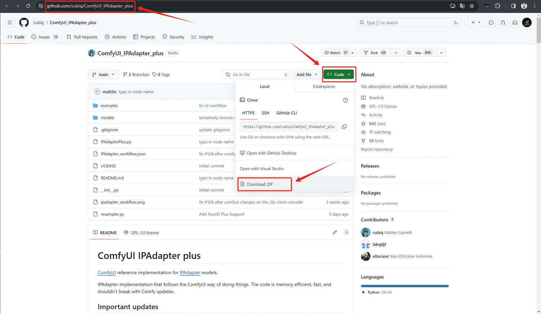
Task: Expand the Fork options arrow
Action: (396, 53)
